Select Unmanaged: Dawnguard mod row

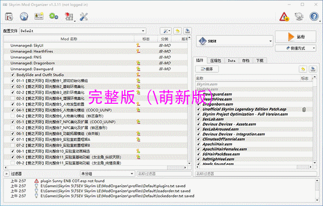(x=95, y=69)
